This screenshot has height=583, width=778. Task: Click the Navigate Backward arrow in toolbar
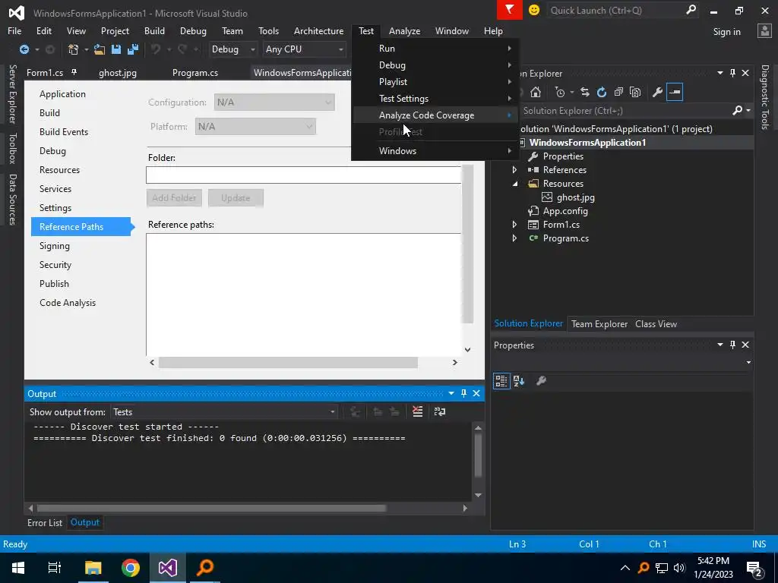coord(24,49)
